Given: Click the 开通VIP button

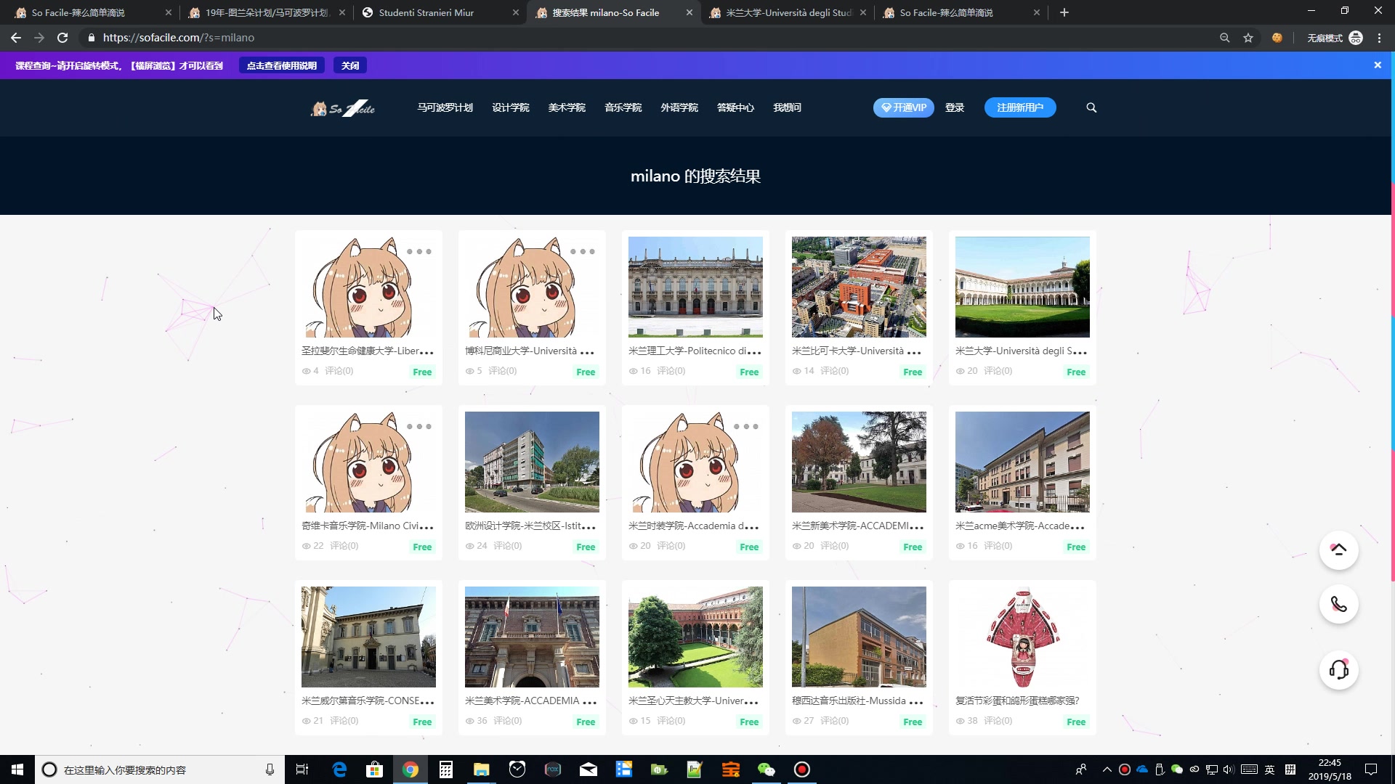Looking at the screenshot, I should click(x=903, y=107).
